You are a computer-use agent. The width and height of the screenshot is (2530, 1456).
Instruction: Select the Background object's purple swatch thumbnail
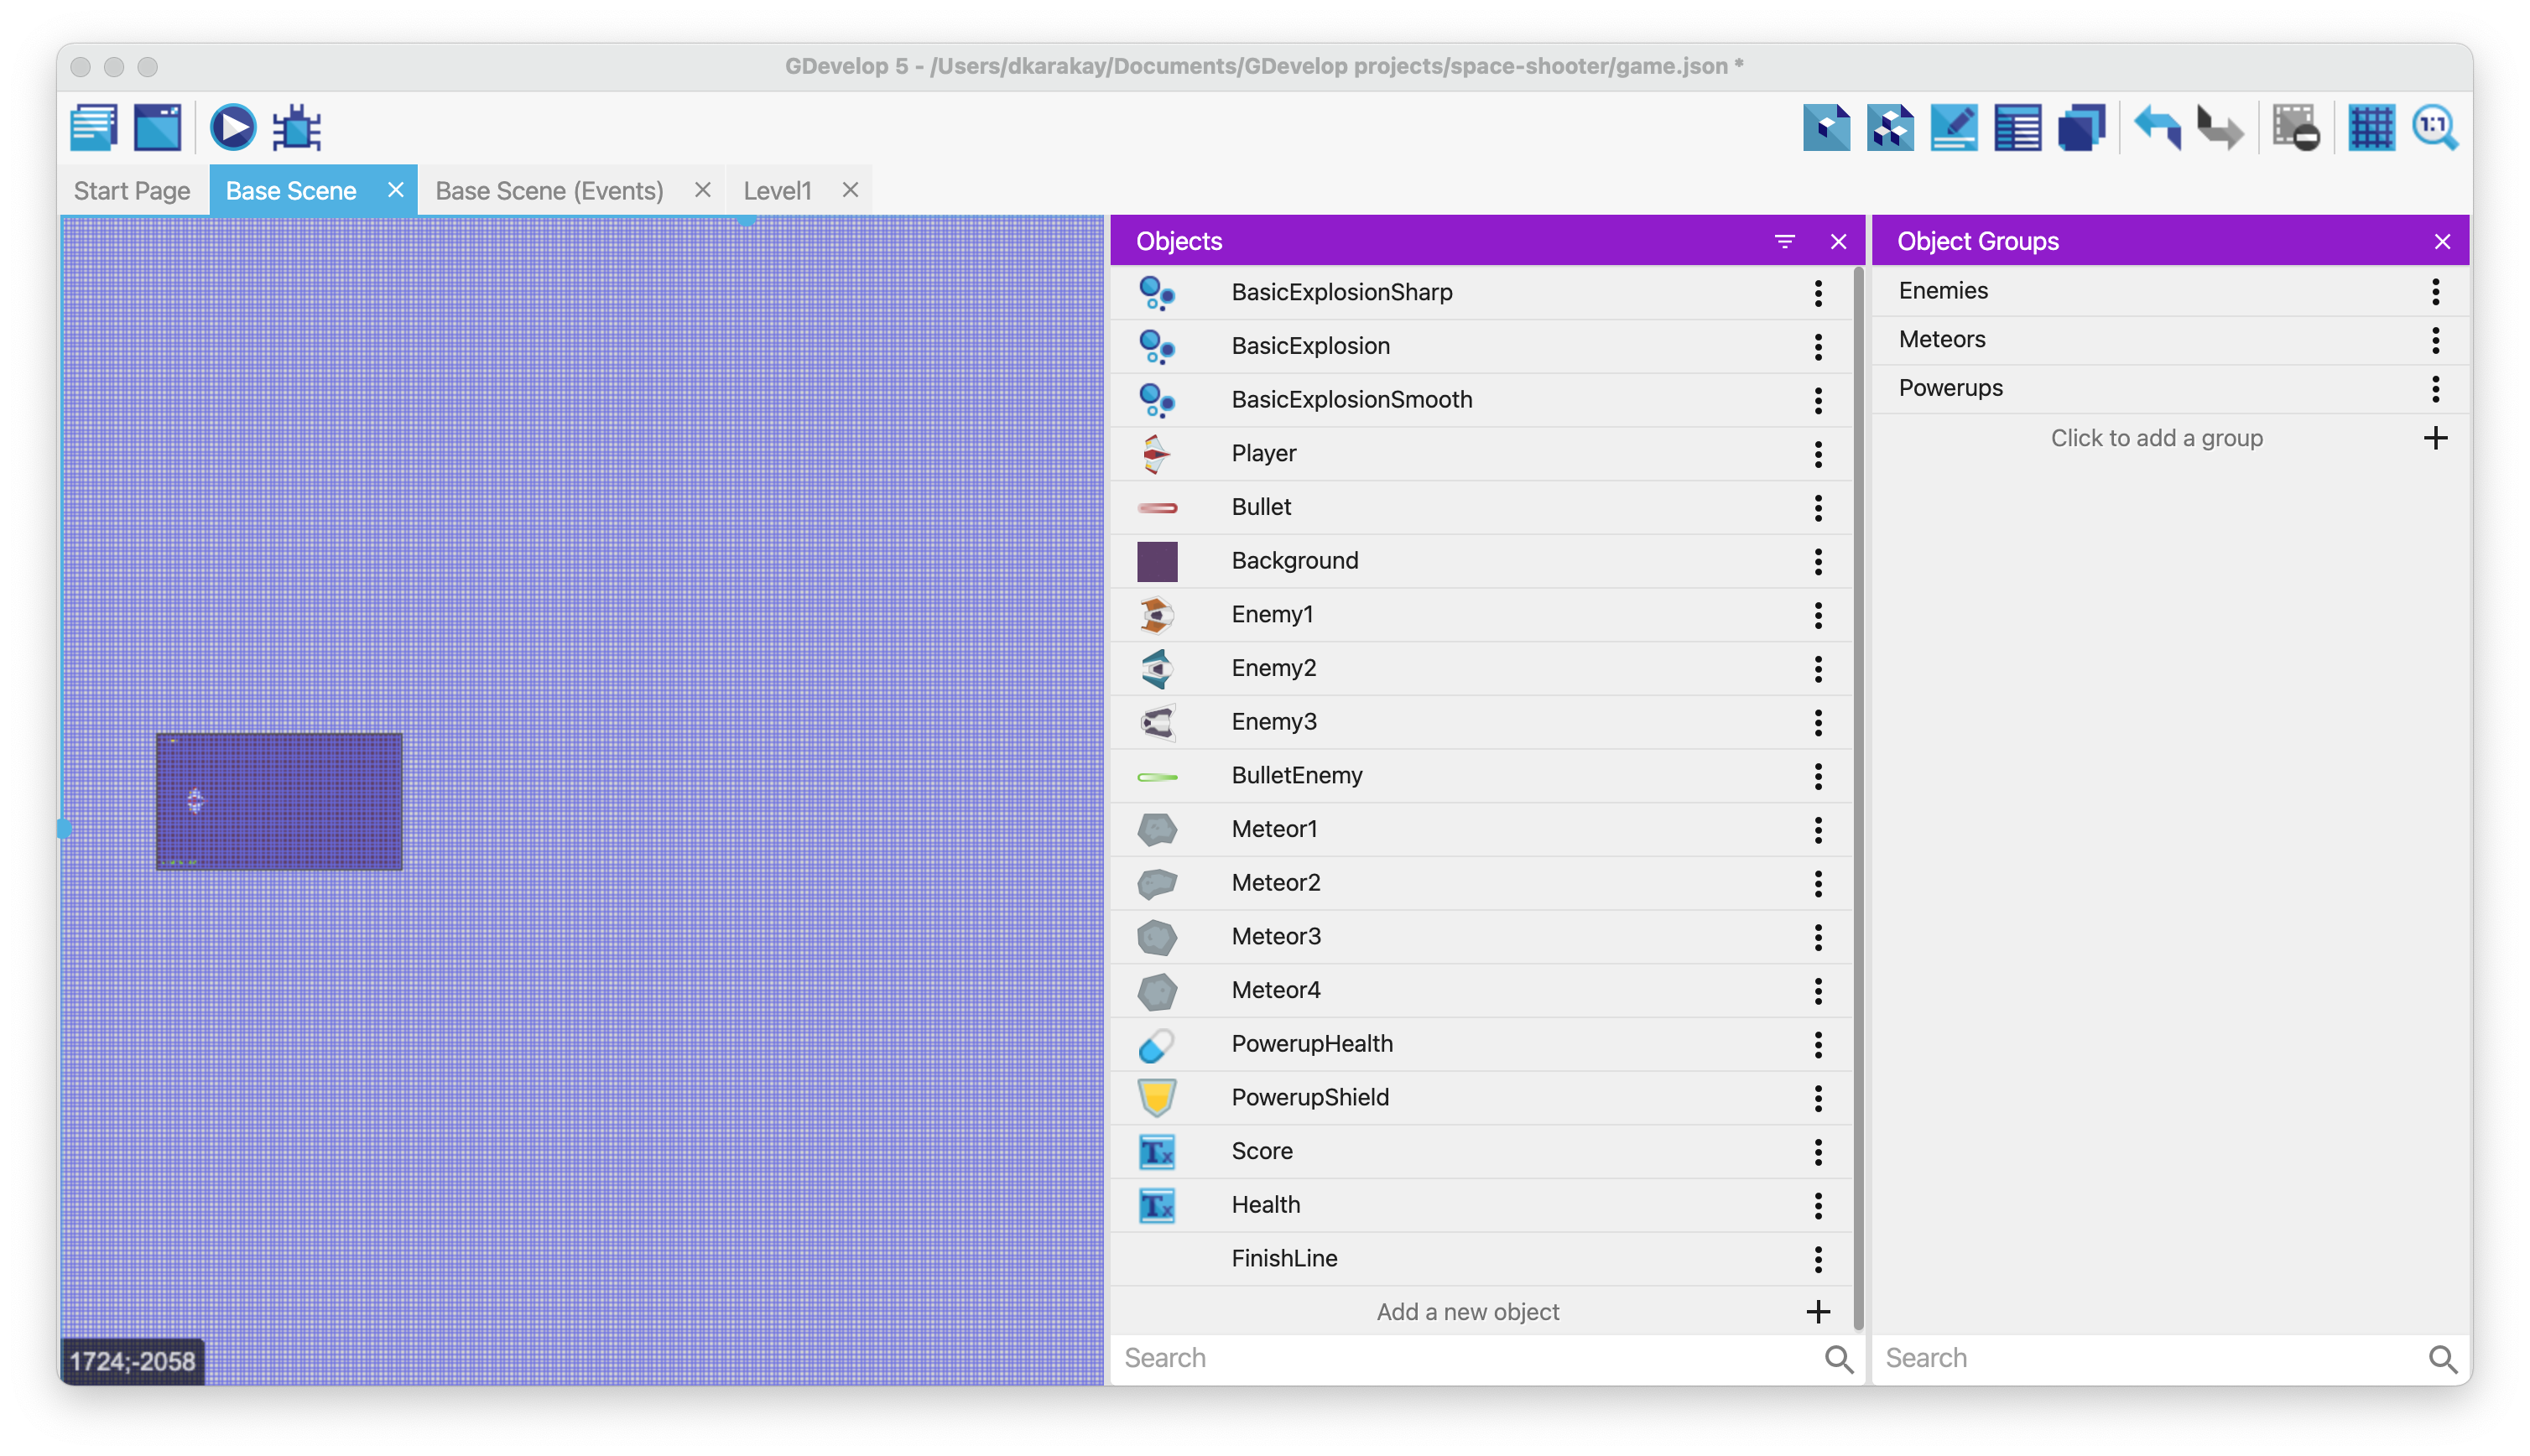pos(1157,561)
